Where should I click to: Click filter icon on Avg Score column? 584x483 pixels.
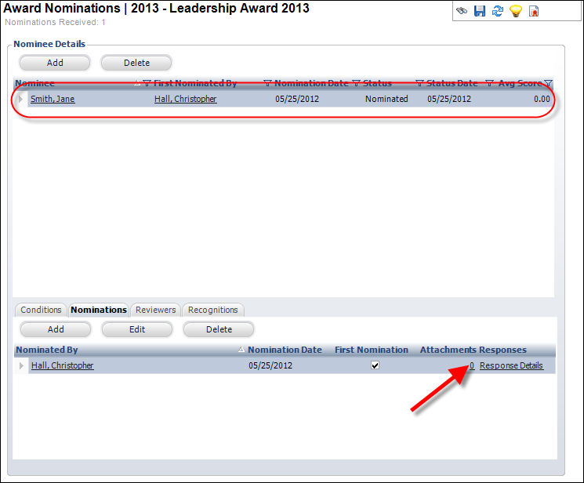point(549,83)
